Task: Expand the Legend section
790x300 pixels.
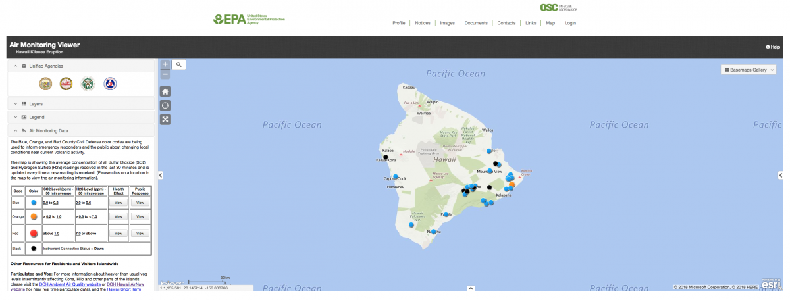Action: tap(37, 117)
